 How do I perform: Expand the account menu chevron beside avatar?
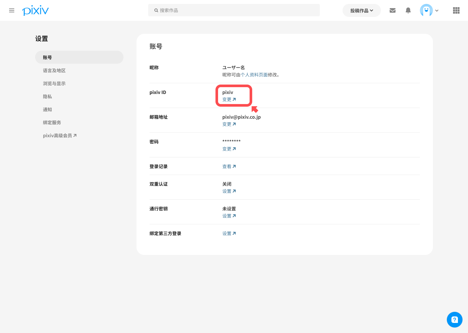pyautogui.click(x=437, y=10)
